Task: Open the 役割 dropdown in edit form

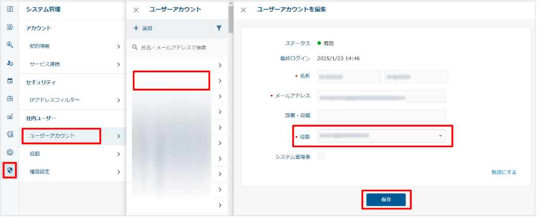Action: point(382,136)
